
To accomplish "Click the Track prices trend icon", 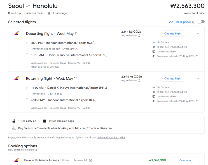I will pos(171,22).
